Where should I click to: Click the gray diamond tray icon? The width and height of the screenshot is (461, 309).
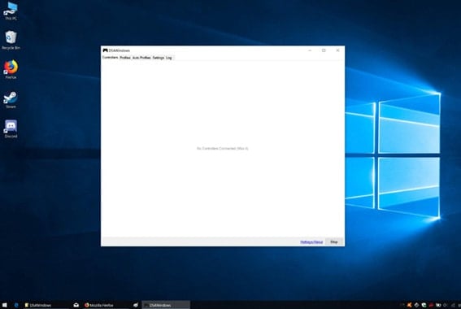tap(416, 305)
